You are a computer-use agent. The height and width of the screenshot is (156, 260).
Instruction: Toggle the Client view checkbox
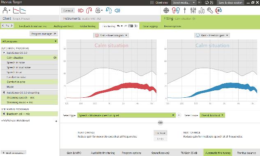click(x=152, y=2)
